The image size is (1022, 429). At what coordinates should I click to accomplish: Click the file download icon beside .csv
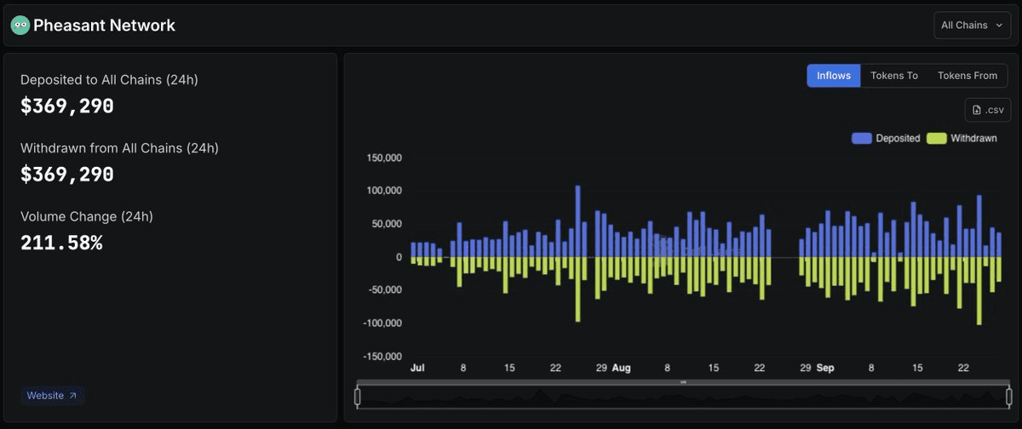pos(977,110)
